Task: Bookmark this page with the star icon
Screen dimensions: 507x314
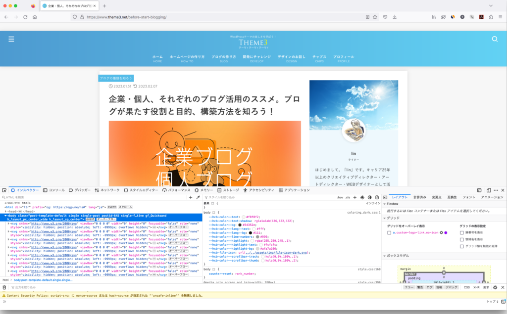Action: (375, 17)
